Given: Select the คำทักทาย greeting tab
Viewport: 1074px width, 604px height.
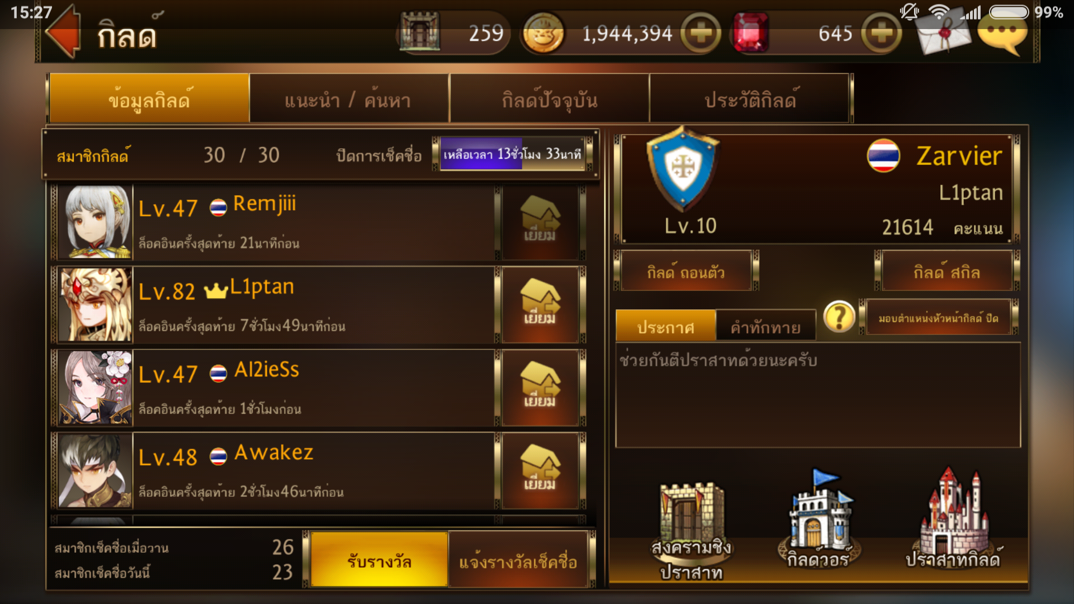Looking at the screenshot, I should pos(765,326).
